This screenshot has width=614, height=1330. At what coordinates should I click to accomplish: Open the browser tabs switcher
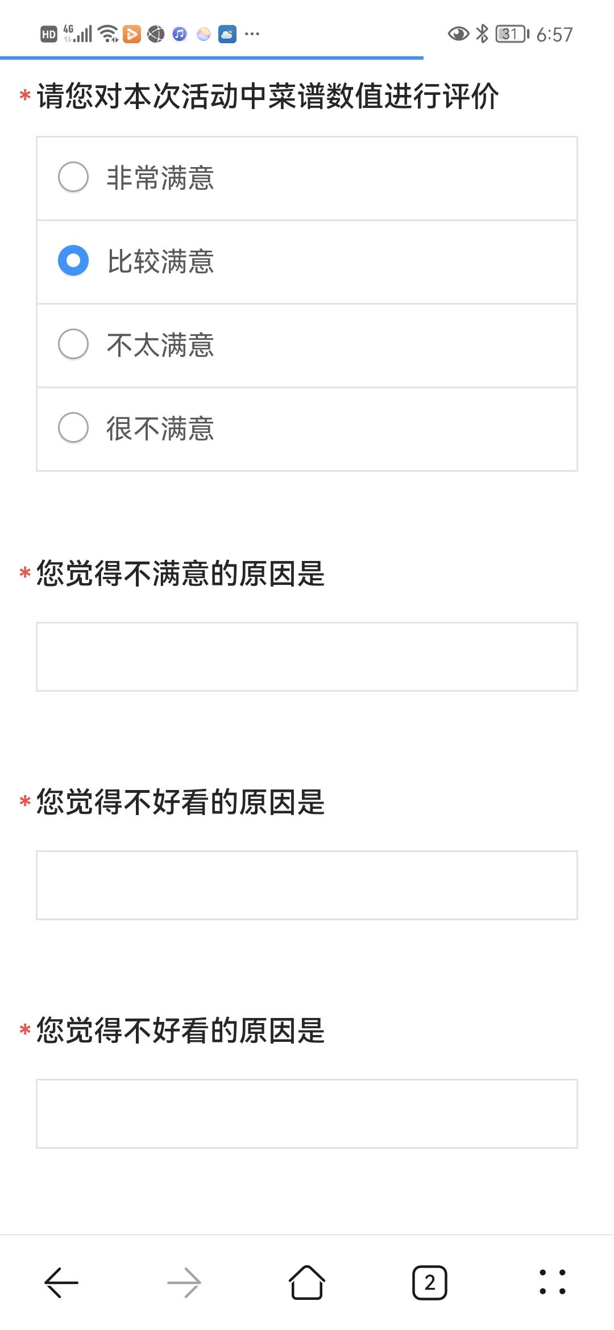pos(430,1282)
